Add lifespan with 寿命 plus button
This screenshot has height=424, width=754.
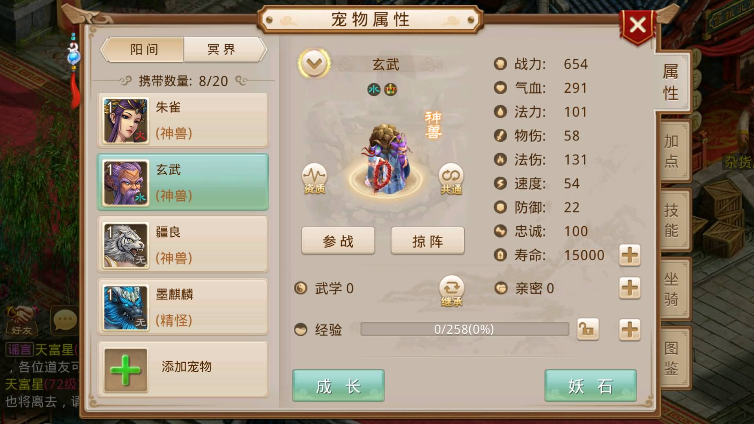coord(630,255)
